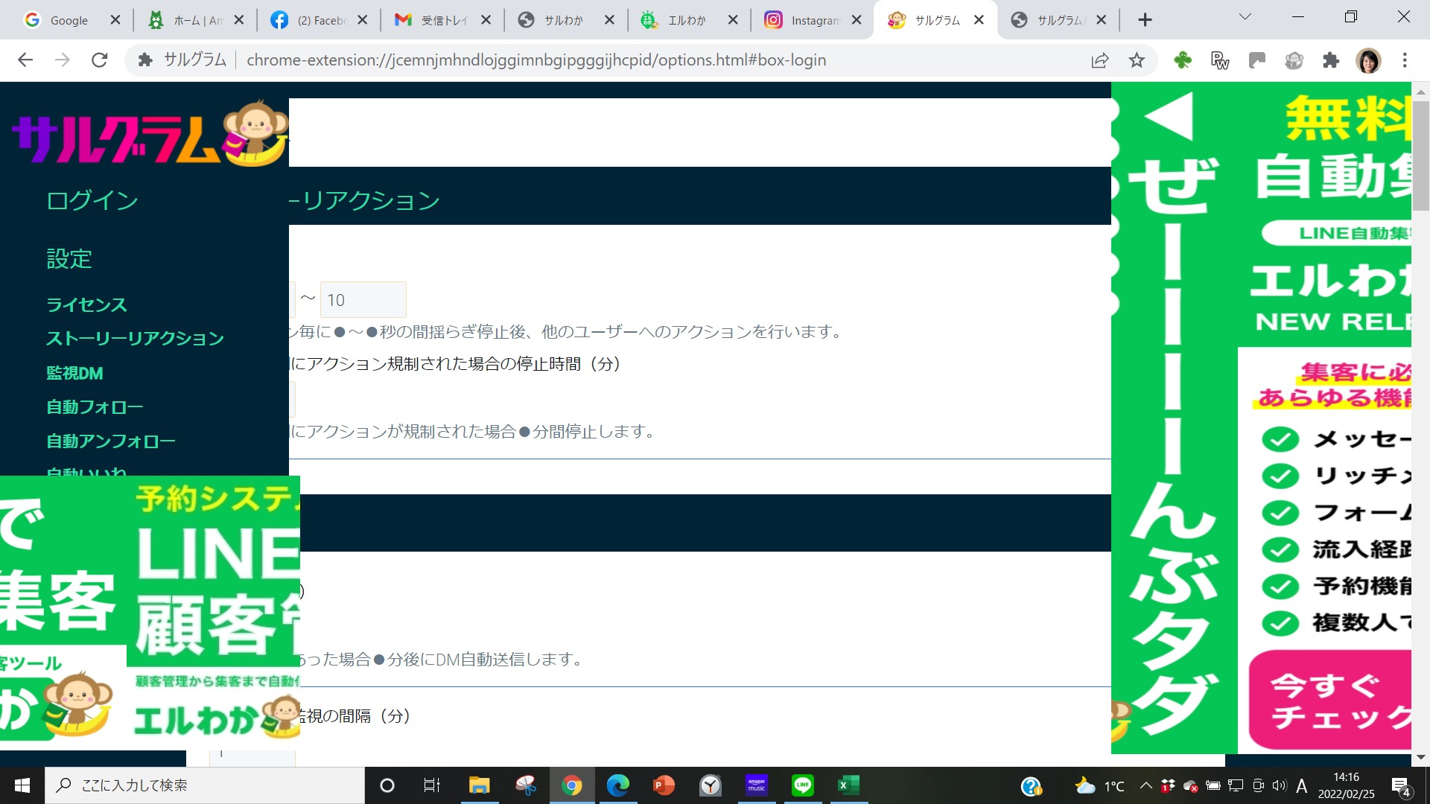Open the green clover extension icon
Viewport: 1430px width, 804px height.
coord(1183,60)
